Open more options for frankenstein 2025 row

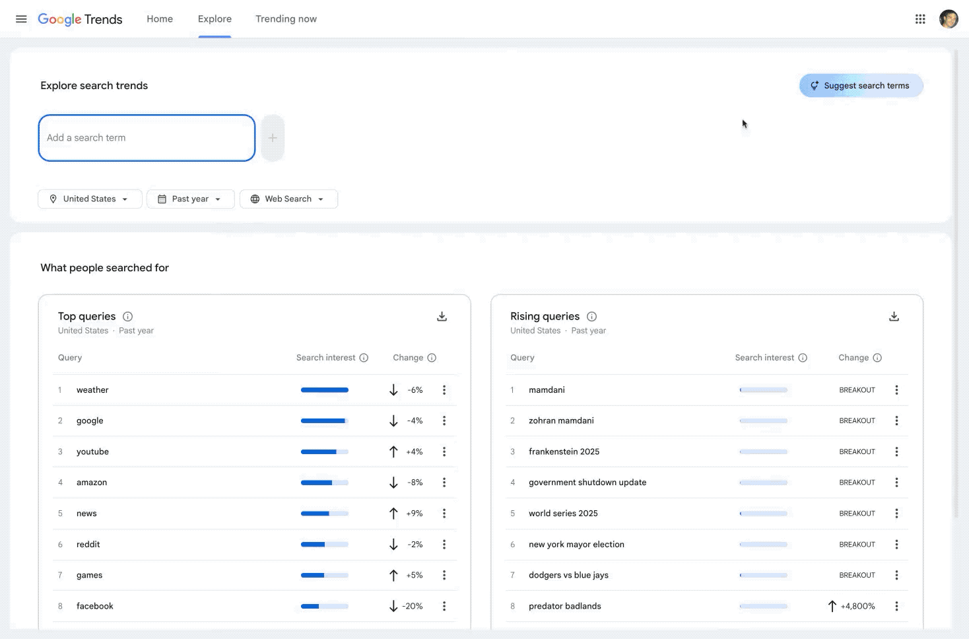(x=896, y=452)
